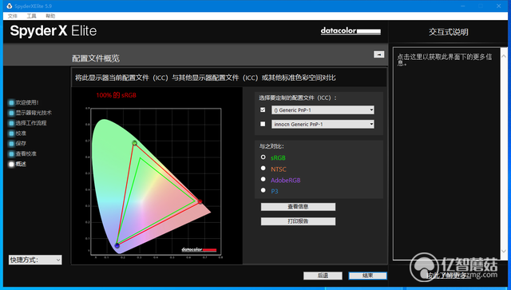Open the 快捷方式 shortcut dropdown
The width and height of the screenshot is (511, 290).
[35, 260]
